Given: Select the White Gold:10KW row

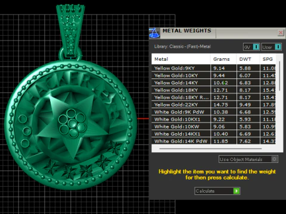Looking at the screenshot, I should (213, 127).
